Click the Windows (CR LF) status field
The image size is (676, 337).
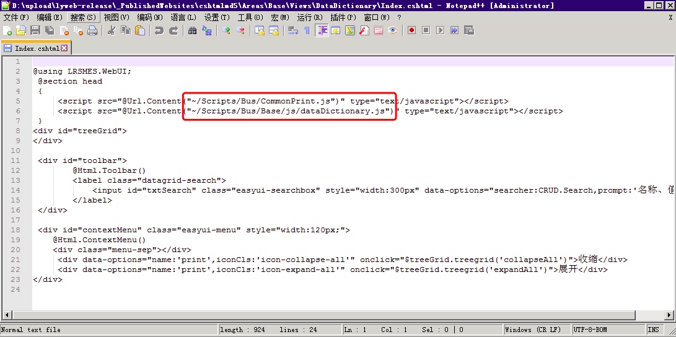(537, 330)
